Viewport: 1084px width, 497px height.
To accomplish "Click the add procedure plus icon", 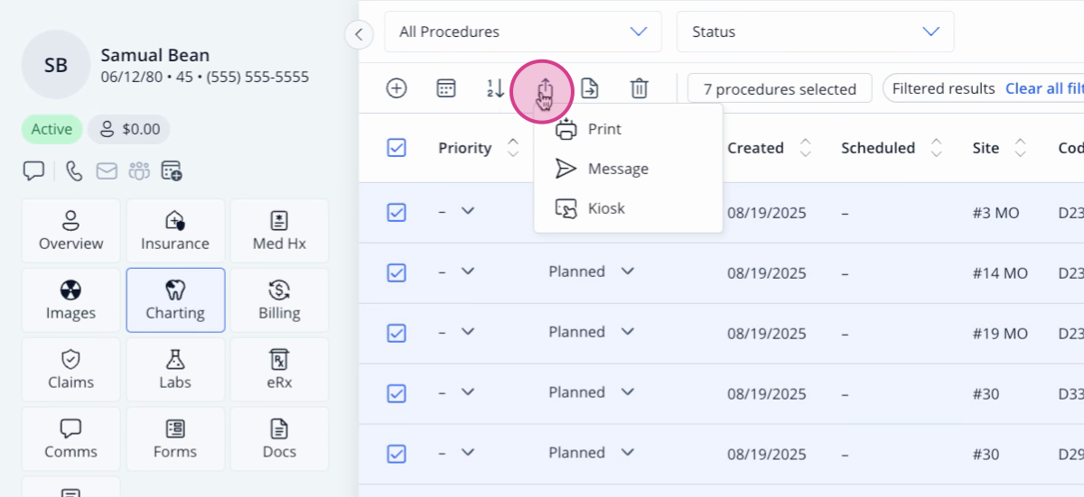I will pyautogui.click(x=397, y=88).
